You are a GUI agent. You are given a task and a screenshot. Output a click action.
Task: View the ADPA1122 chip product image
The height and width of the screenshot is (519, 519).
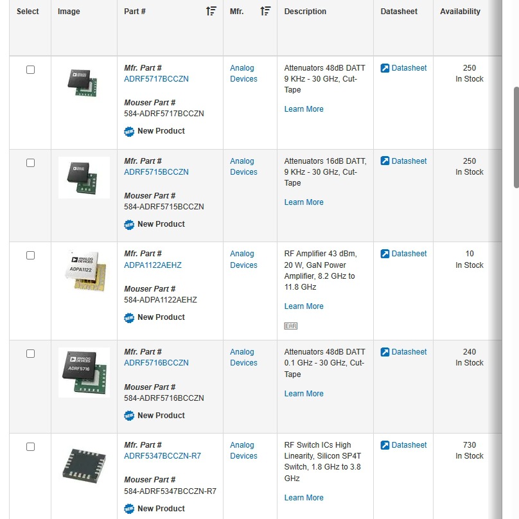point(85,272)
